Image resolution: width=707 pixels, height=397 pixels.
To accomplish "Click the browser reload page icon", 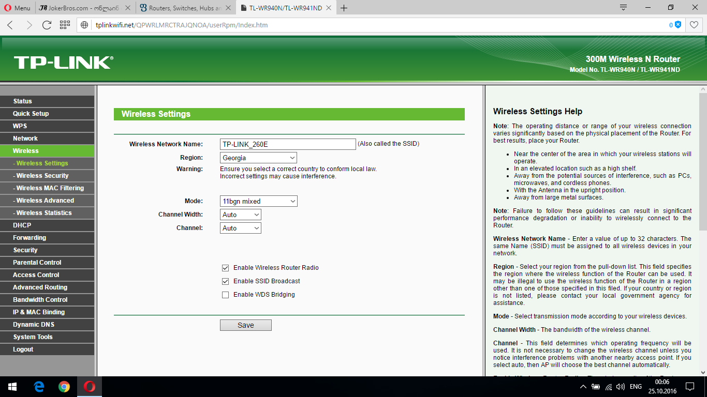I will (x=47, y=25).
